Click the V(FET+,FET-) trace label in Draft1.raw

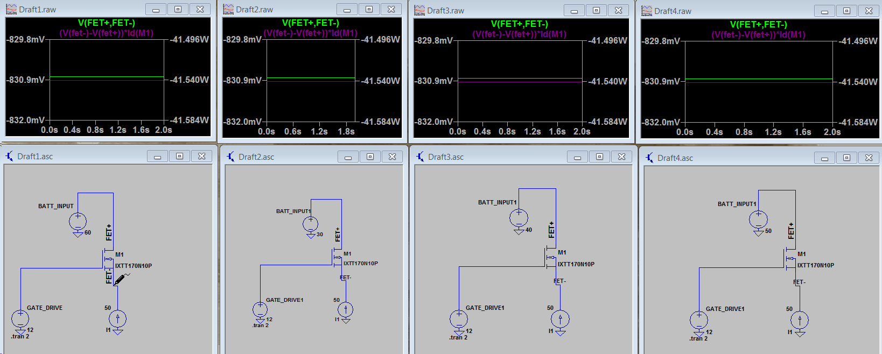pyautogui.click(x=106, y=23)
